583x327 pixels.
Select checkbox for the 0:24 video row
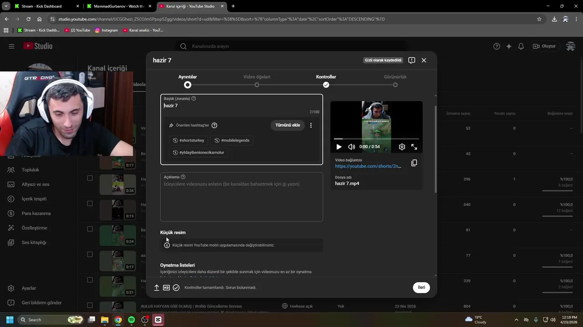coord(90,229)
